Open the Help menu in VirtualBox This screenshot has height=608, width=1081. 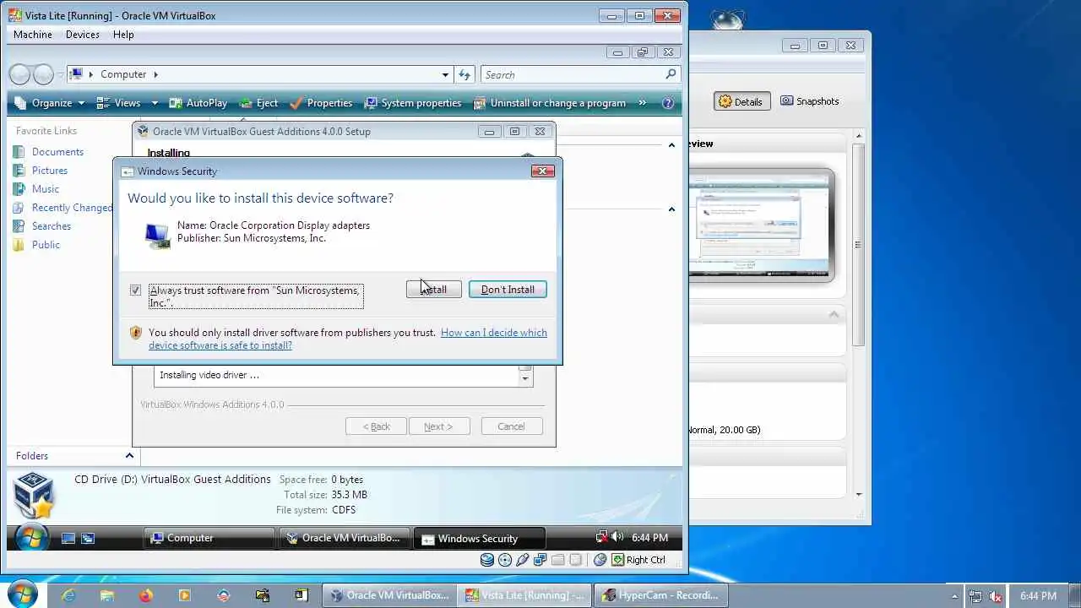(x=123, y=35)
